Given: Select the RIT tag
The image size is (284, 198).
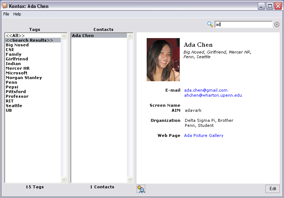Looking at the screenshot, I should click(x=33, y=101).
